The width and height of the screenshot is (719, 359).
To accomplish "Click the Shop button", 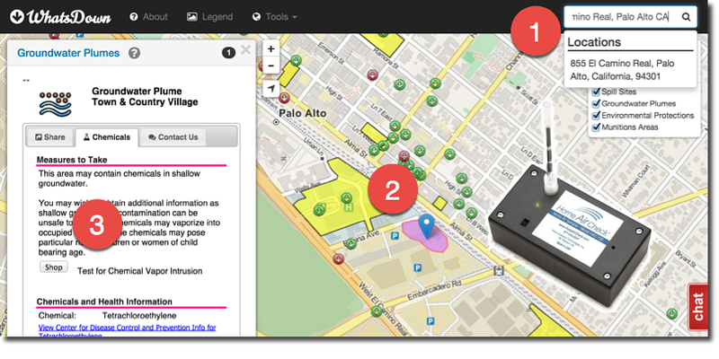I will click(53, 267).
